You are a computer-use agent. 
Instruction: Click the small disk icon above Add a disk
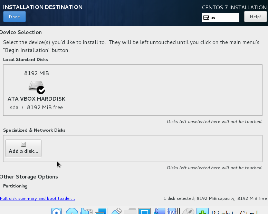coord(23,144)
